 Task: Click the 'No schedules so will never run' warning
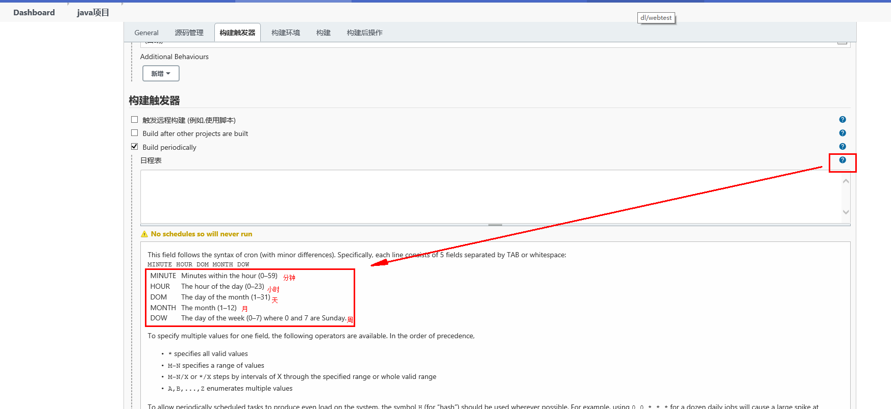click(202, 234)
